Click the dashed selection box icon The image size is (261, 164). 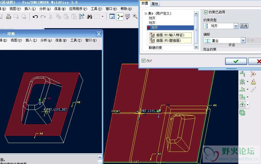click(x=97, y=17)
